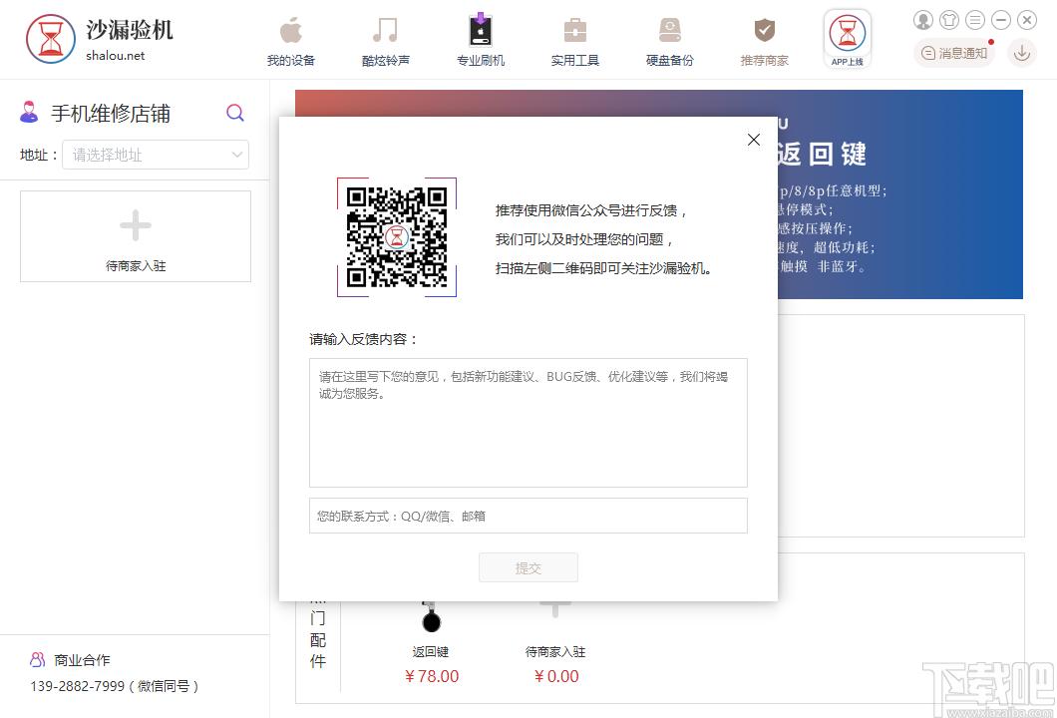
Task: Click the 提交 submit button
Action: point(528,567)
